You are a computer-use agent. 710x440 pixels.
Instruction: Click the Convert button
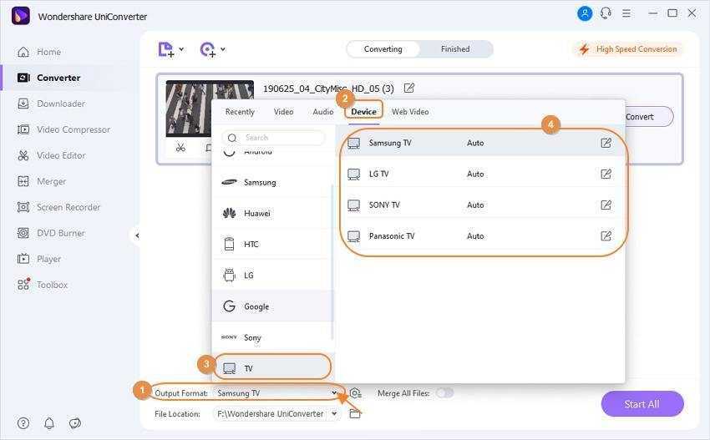(x=648, y=117)
